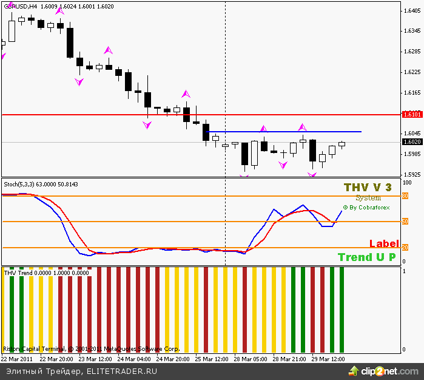Select the orange 80 level tag on the stochastic

pos(405,195)
